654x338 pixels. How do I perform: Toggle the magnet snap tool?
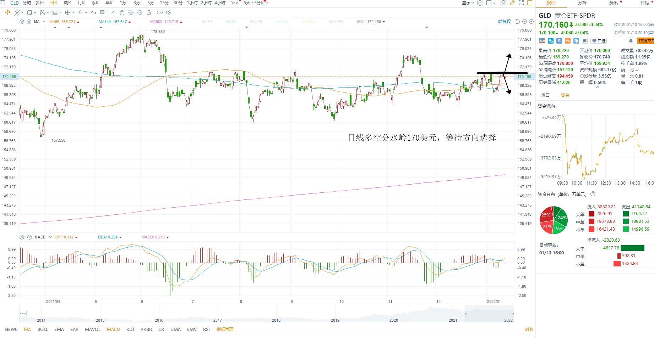(122, 12)
